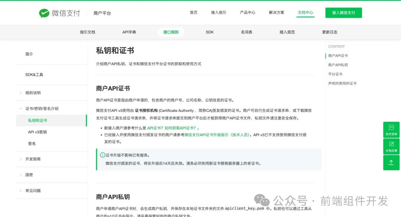Image resolution: width=401 pixels, height=217 pixels.
Task: Open 产品中心 in top navigation
Action: click(x=248, y=13)
